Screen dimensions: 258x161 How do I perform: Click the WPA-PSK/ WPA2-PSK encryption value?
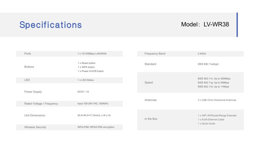[x=96, y=127]
